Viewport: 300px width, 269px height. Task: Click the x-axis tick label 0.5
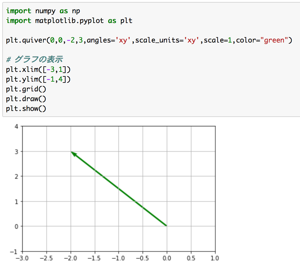tap(191, 258)
